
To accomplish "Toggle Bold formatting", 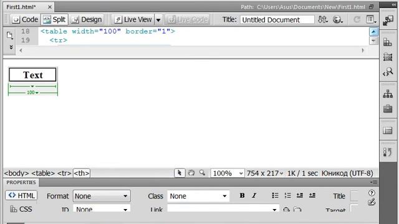I will pos(242,195).
